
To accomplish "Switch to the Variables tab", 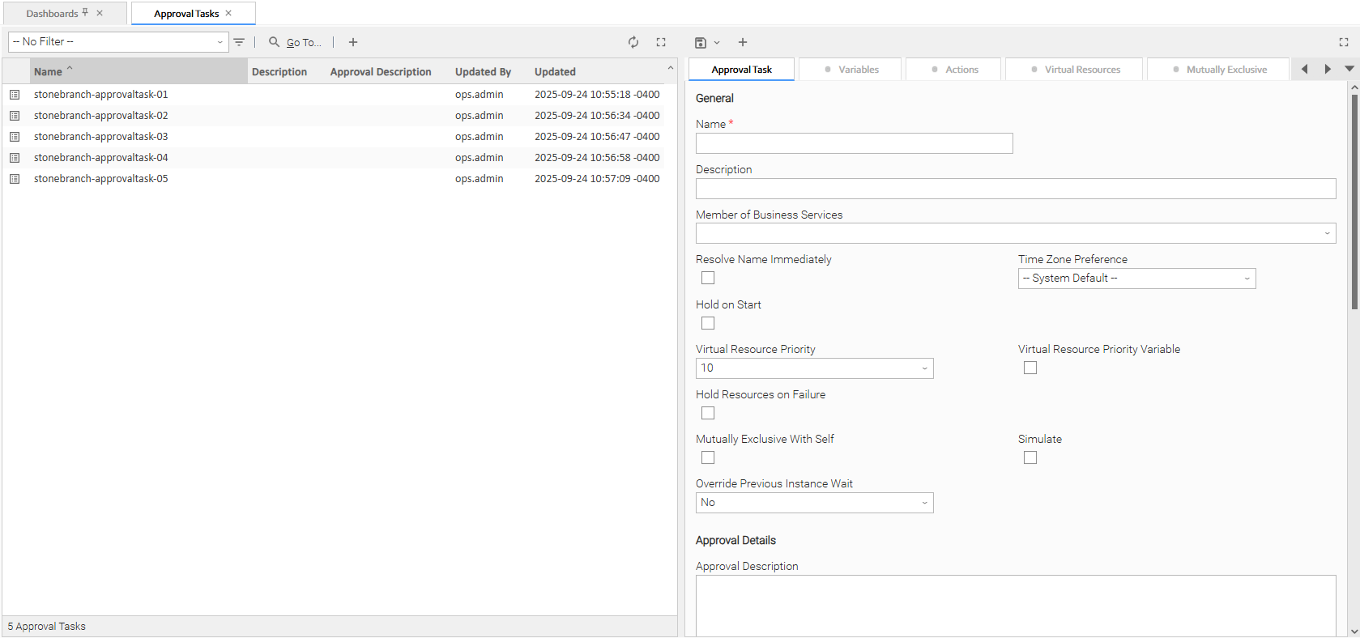I will click(851, 70).
